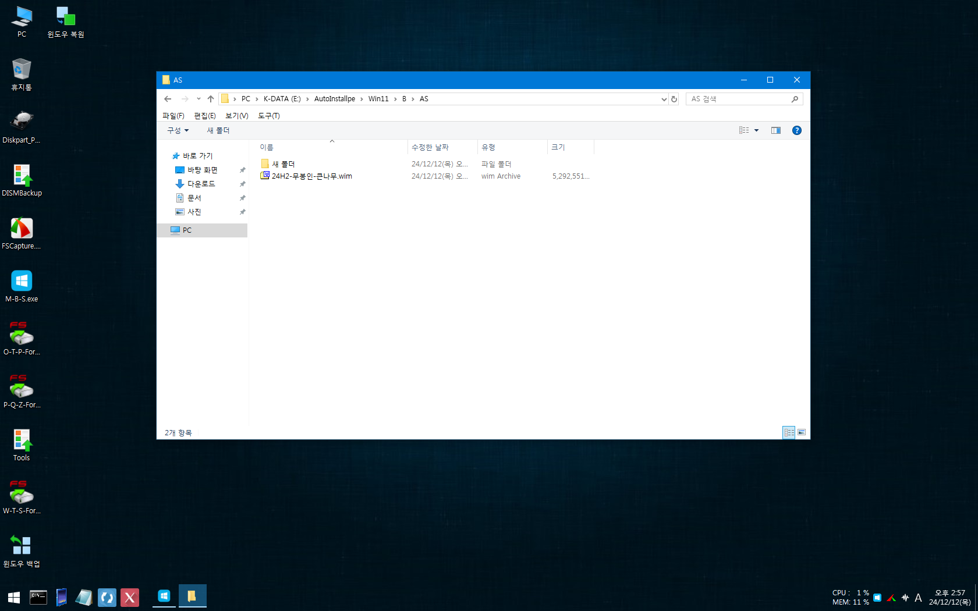Refresh the AS folder view
Image resolution: width=978 pixels, height=611 pixels.
[x=674, y=99]
